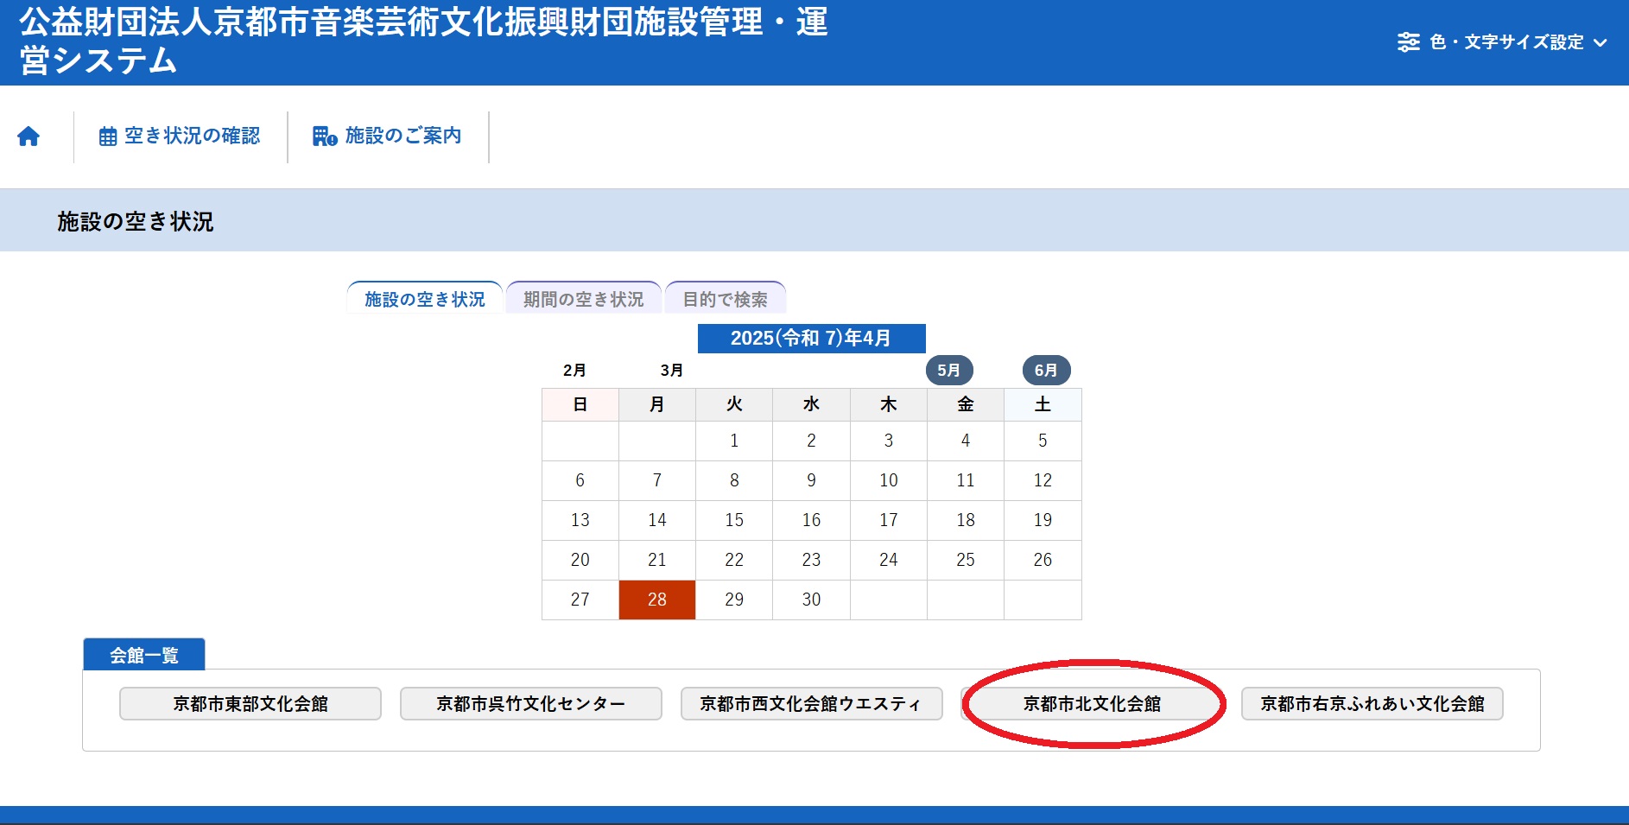Select April 3 in calendar
The image size is (1629, 825).
click(x=889, y=441)
